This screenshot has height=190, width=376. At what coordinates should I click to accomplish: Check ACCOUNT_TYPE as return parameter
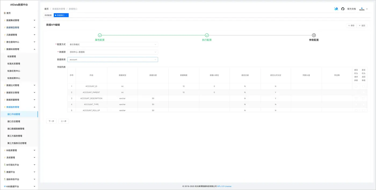(364, 105)
